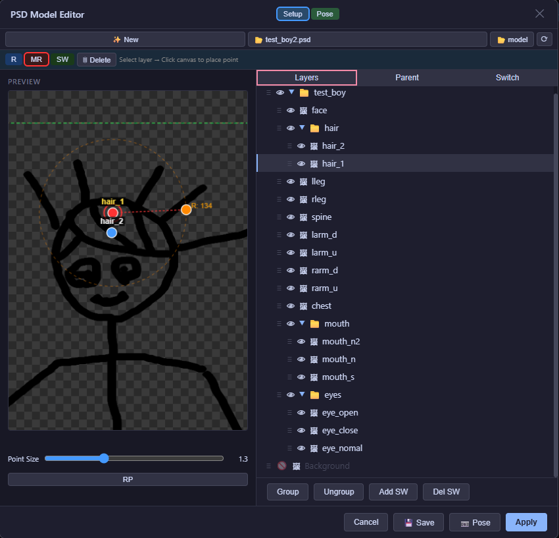Click the drag handle of rleg row
This screenshot has height=538, width=559.
(279, 200)
